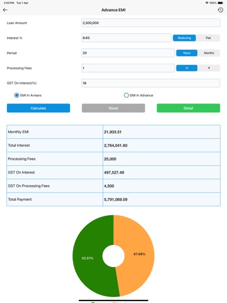The width and height of the screenshot is (227, 303).
Task: Tap the battery status icon
Action: click(x=220, y=3)
